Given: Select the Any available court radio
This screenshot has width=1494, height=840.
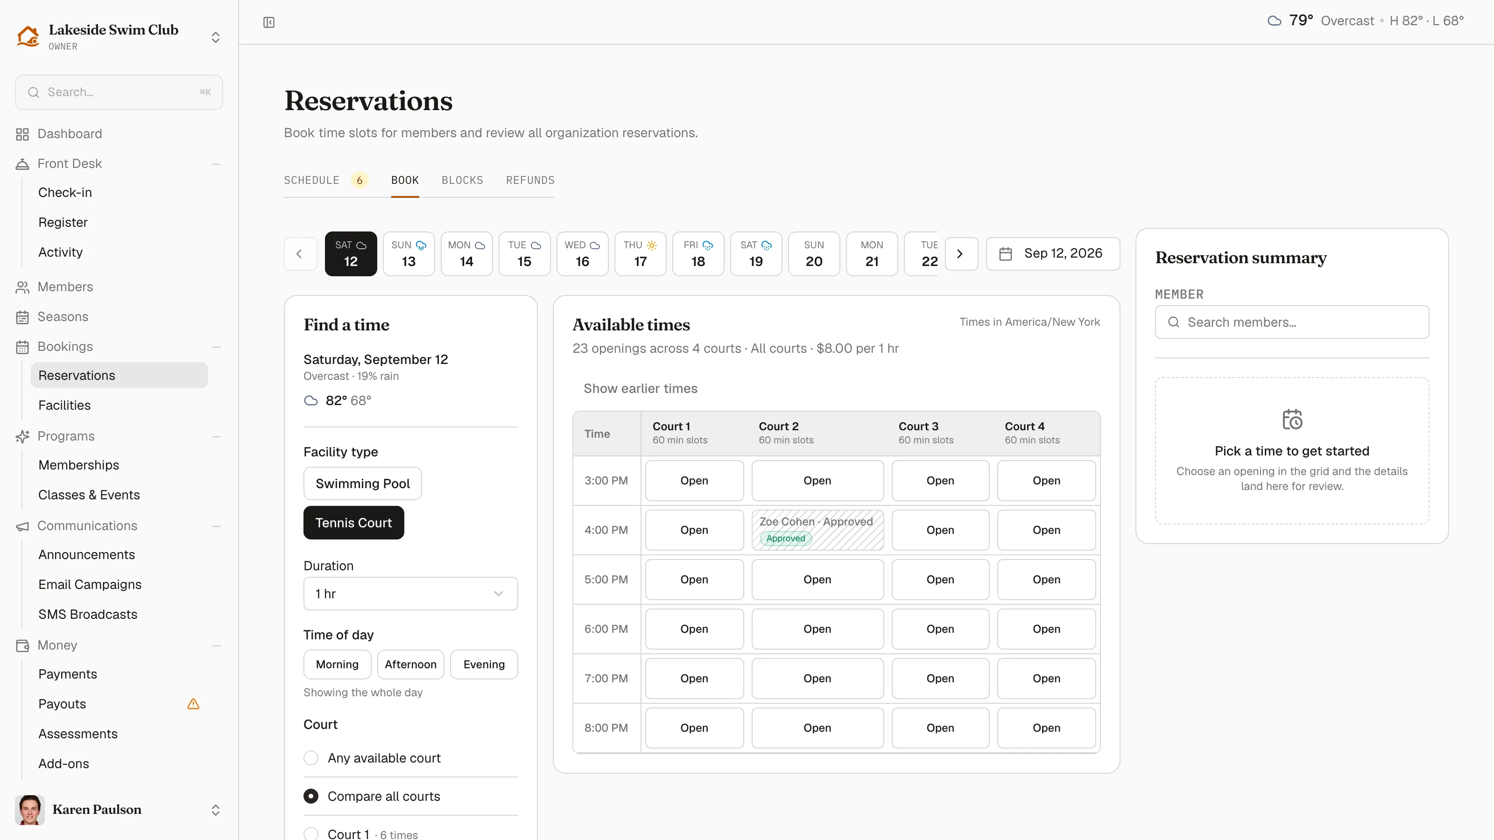Looking at the screenshot, I should click(311, 758).
